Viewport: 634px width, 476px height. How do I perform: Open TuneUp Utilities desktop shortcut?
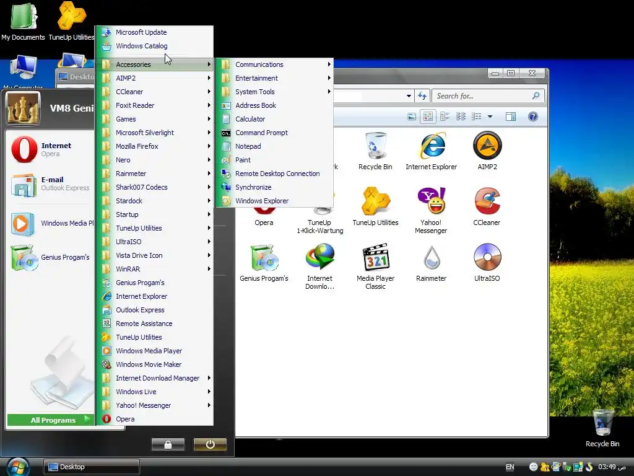click(72, 21)
